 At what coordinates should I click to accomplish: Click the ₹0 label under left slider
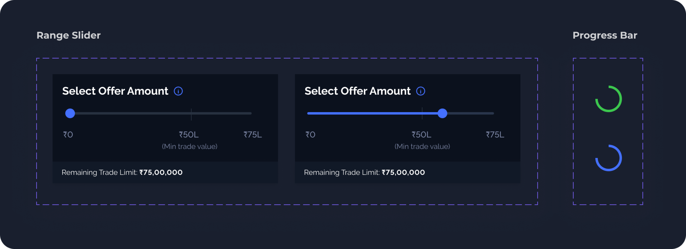tap(68, 134)
